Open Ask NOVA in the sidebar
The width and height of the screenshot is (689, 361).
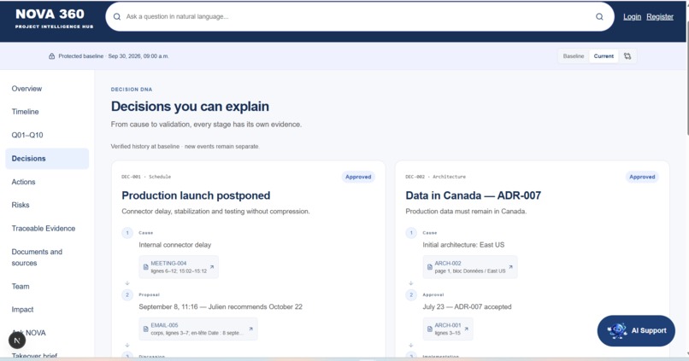click(x=29, y=333)
